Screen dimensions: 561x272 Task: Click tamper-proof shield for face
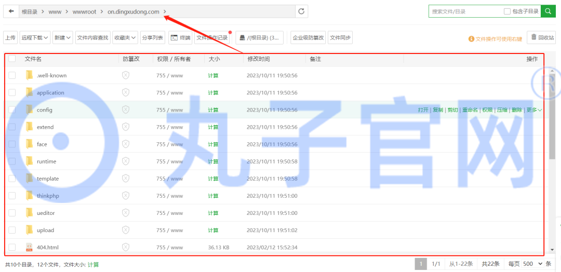click(x=126, y=144)
